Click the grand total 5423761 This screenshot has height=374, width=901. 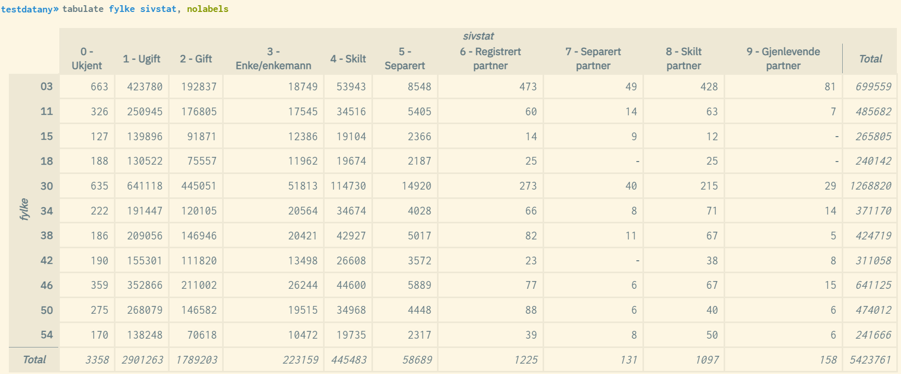click(870, 360)
